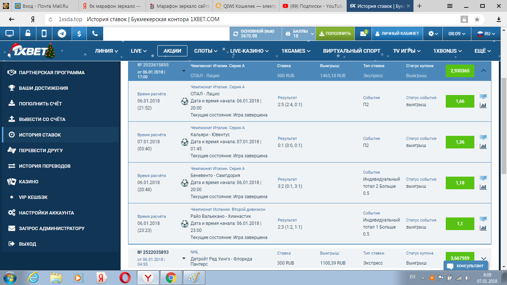Image resolution: width=507 pixels, height=285 pixels.
Task: Open the ЕЩЁ menu
Action: (x=483, y=51)
